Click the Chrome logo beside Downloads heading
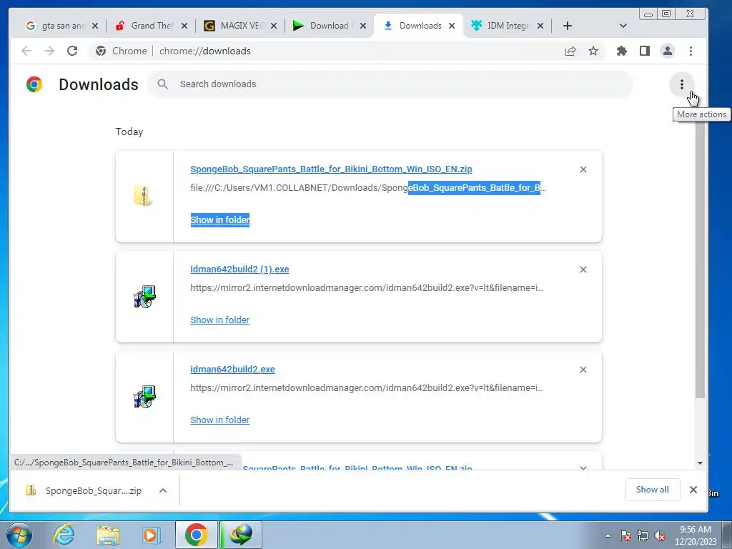732x549 pixels. (34, 84)
